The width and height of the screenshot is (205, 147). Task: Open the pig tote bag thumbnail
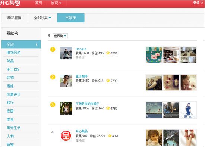[154, 55]
